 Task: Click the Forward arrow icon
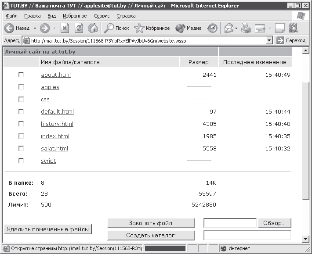44,28
